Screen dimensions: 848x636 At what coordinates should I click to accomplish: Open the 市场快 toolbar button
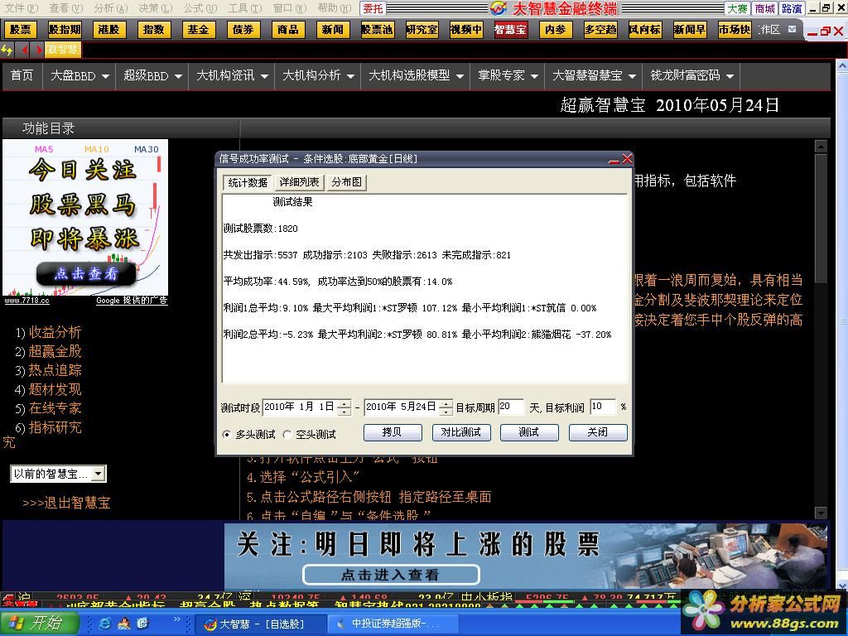click(x=735, y=30)
